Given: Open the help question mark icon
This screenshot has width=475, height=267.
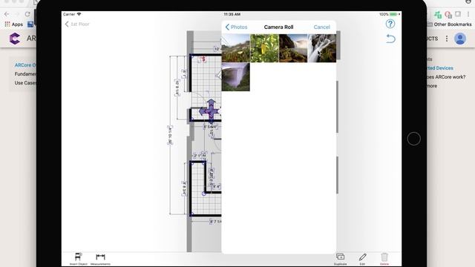Looking at the screenshot, I should click(390, 24).
